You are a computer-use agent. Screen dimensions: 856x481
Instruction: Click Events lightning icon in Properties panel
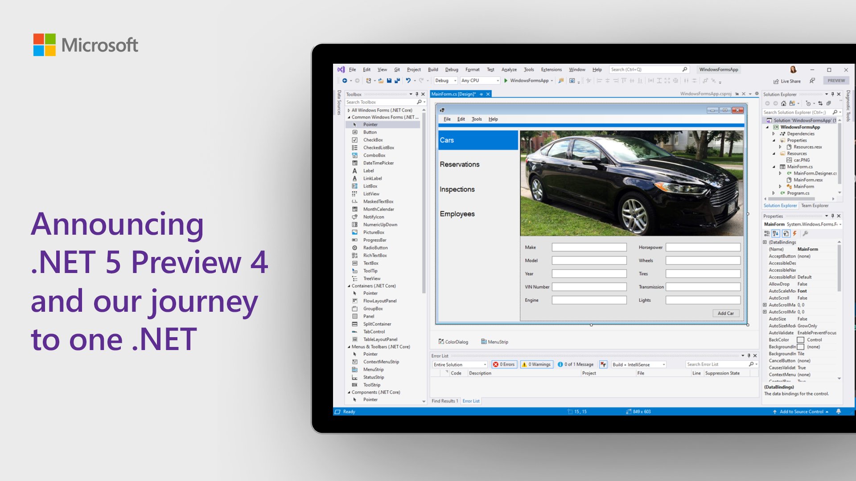tap(794, 233)
